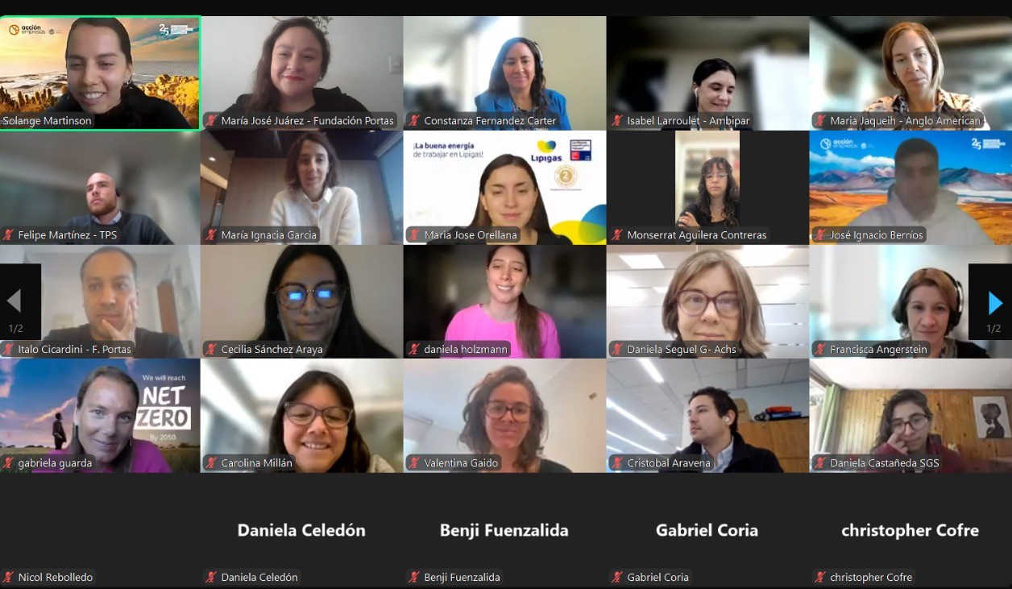Select Solange Martinson's highlighted video tile
This screenshot has width=1012, height=589.
[100, 73]
